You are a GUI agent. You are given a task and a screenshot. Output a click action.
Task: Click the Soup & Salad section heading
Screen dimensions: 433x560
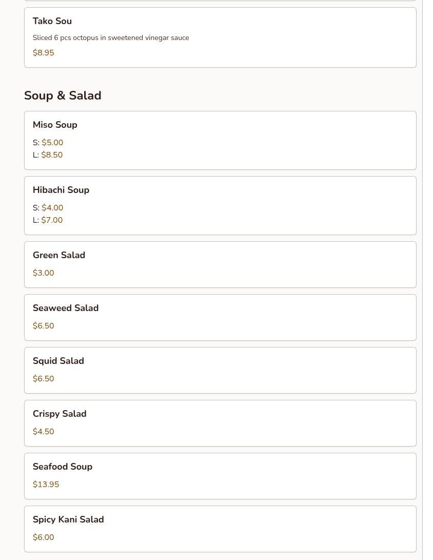63,95
